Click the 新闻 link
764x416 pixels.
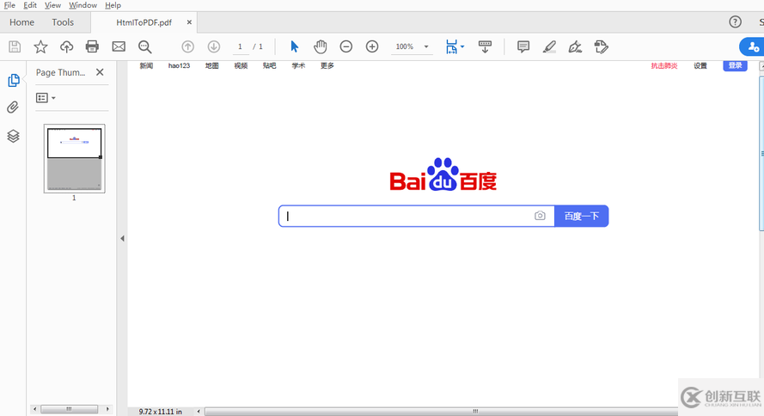[146, 66]
